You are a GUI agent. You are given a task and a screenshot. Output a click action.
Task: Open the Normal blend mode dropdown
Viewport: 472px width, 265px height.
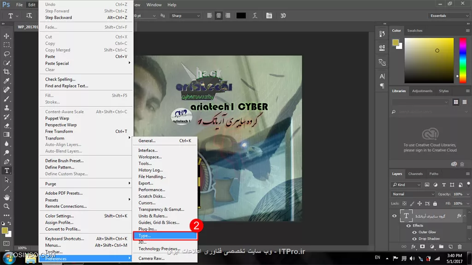pos(413,194)
